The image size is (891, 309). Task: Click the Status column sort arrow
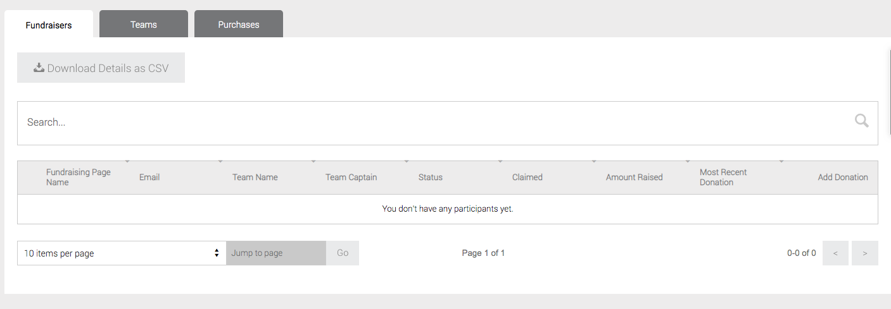(500, 162)
